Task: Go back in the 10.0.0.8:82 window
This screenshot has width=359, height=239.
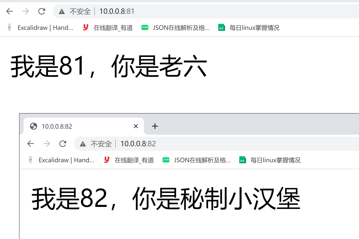Action: [x=31, y=144]
